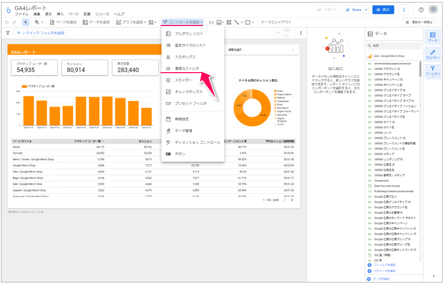Screen dimensions: 444x284
Task: Click the filter funnel icon
Action: click(8, 33)
